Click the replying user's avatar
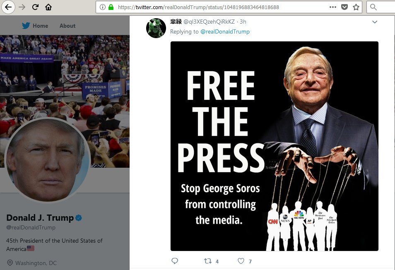Screen dimensions: 395x270 157,28
